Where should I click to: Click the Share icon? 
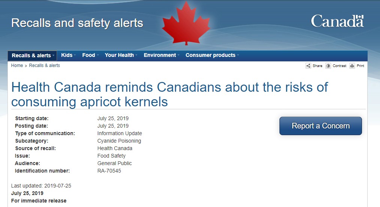pyautogui.click(x=308, y=66)
